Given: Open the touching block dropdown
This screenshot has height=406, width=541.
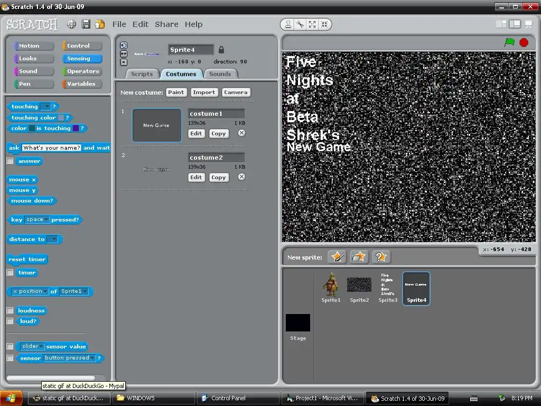Looking at the screenshot, I should (45, 106).
